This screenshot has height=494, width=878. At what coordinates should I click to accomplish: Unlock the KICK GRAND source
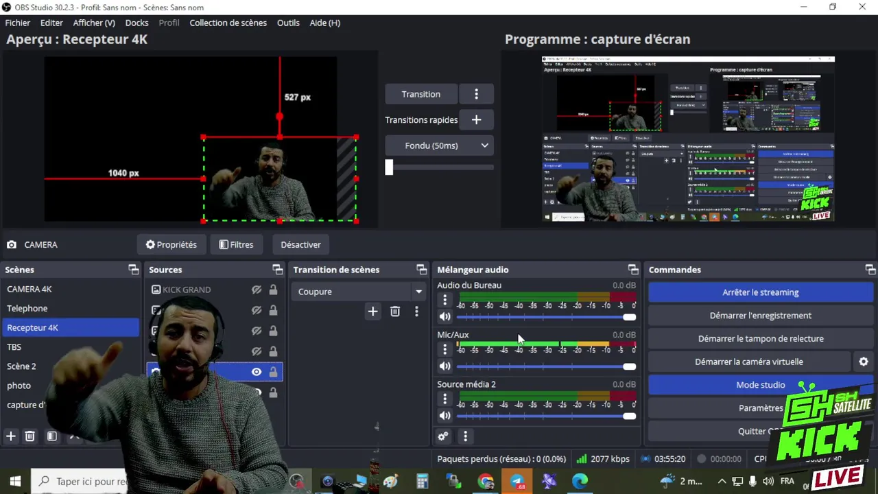tap(273, 290)
